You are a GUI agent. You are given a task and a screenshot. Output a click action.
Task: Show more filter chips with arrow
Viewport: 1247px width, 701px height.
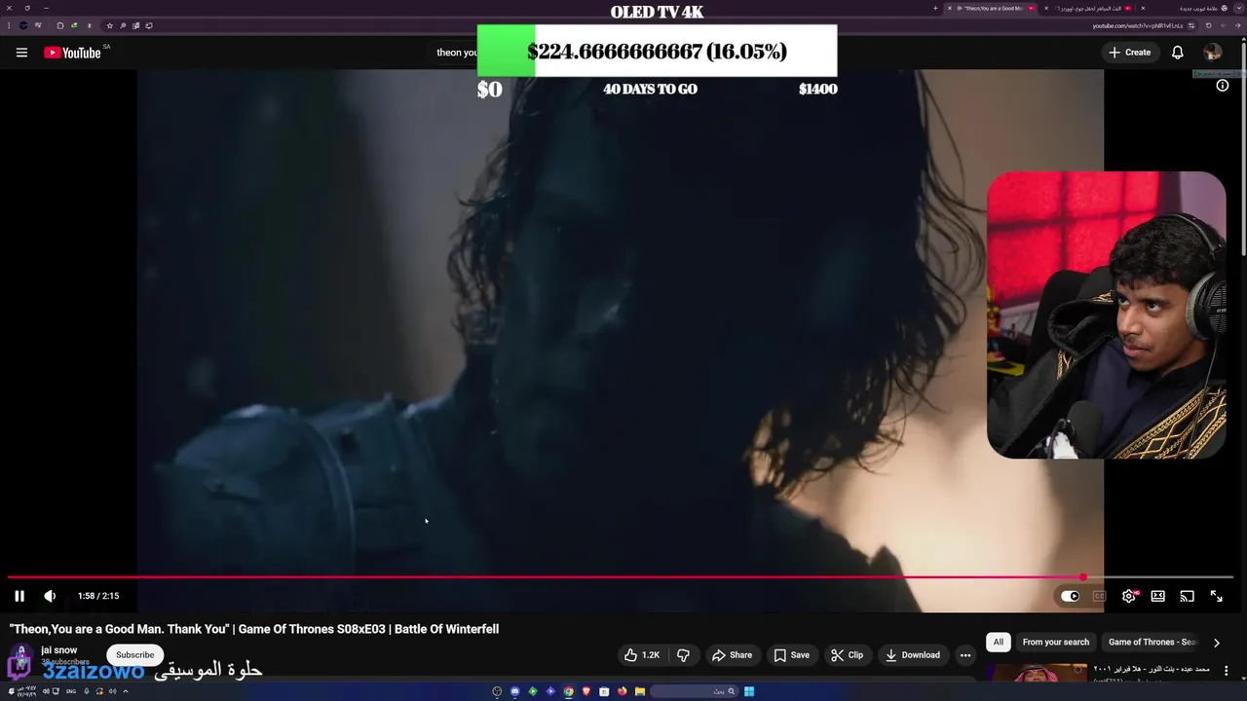1216,643
